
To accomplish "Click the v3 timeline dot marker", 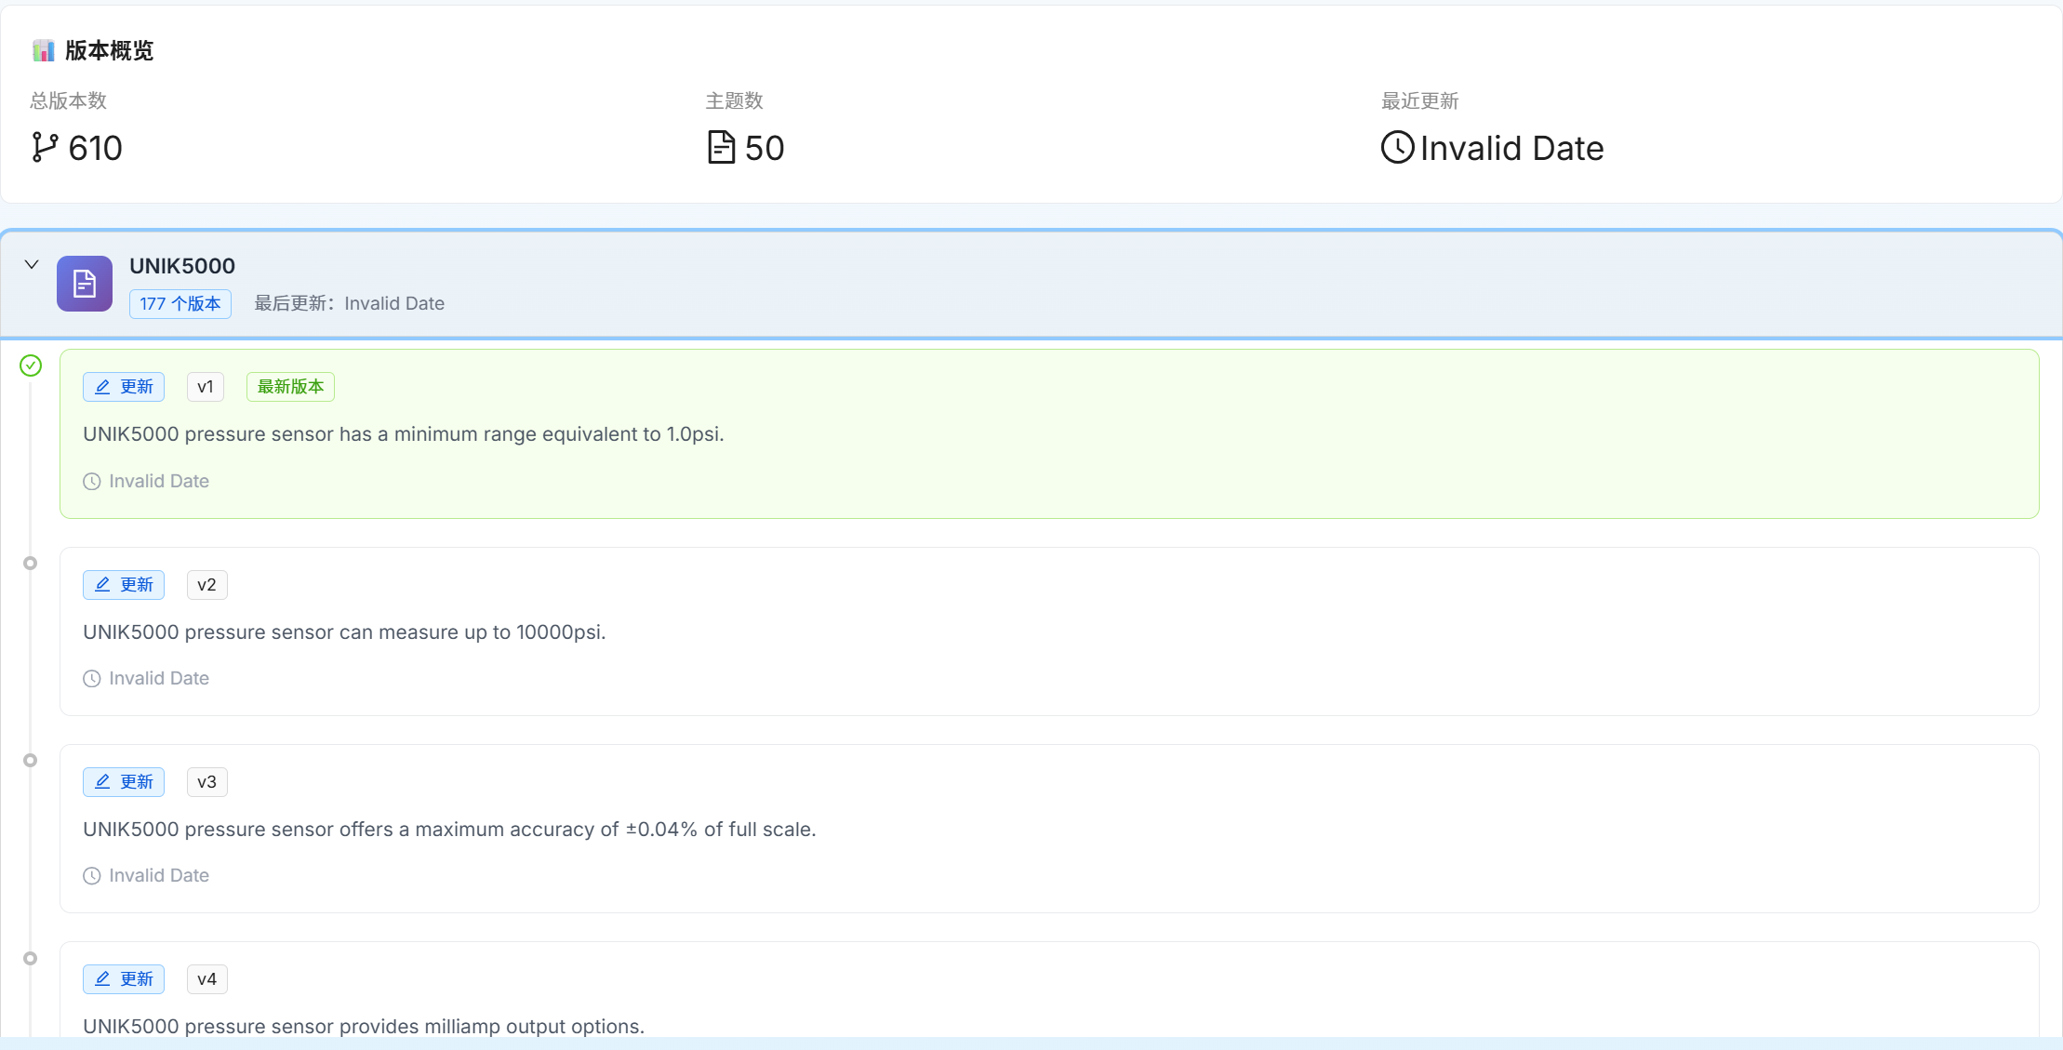I will (x=31, y=761).
